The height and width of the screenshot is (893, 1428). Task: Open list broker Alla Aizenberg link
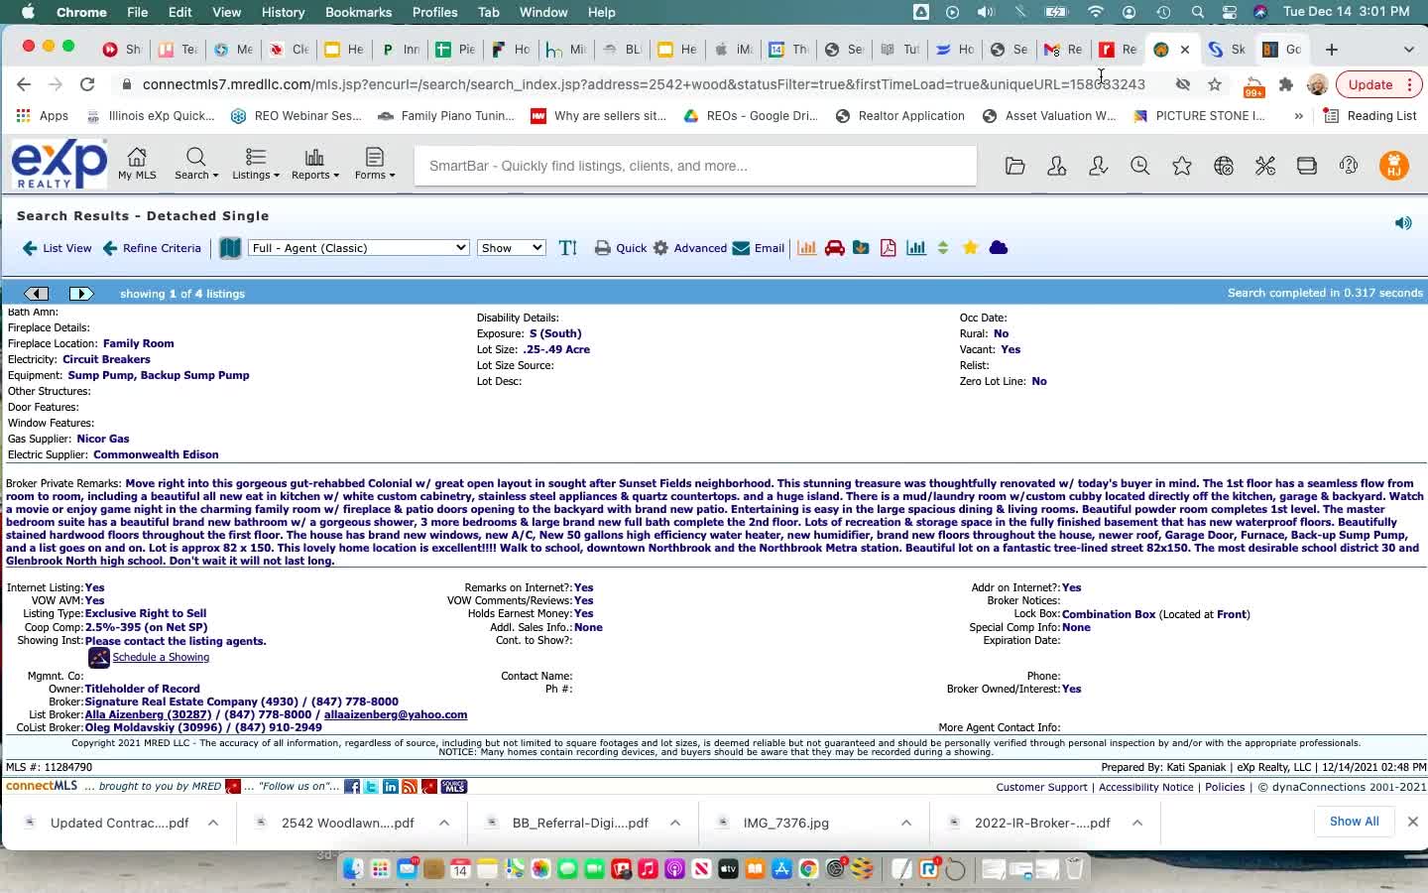point(148,714)
